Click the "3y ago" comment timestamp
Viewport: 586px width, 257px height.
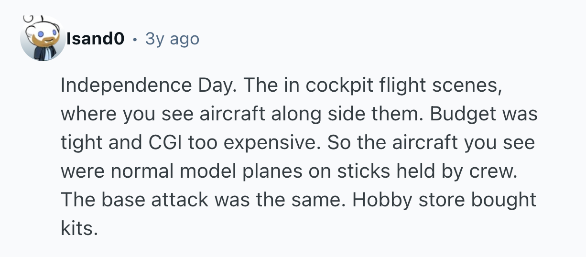[172, 39]
